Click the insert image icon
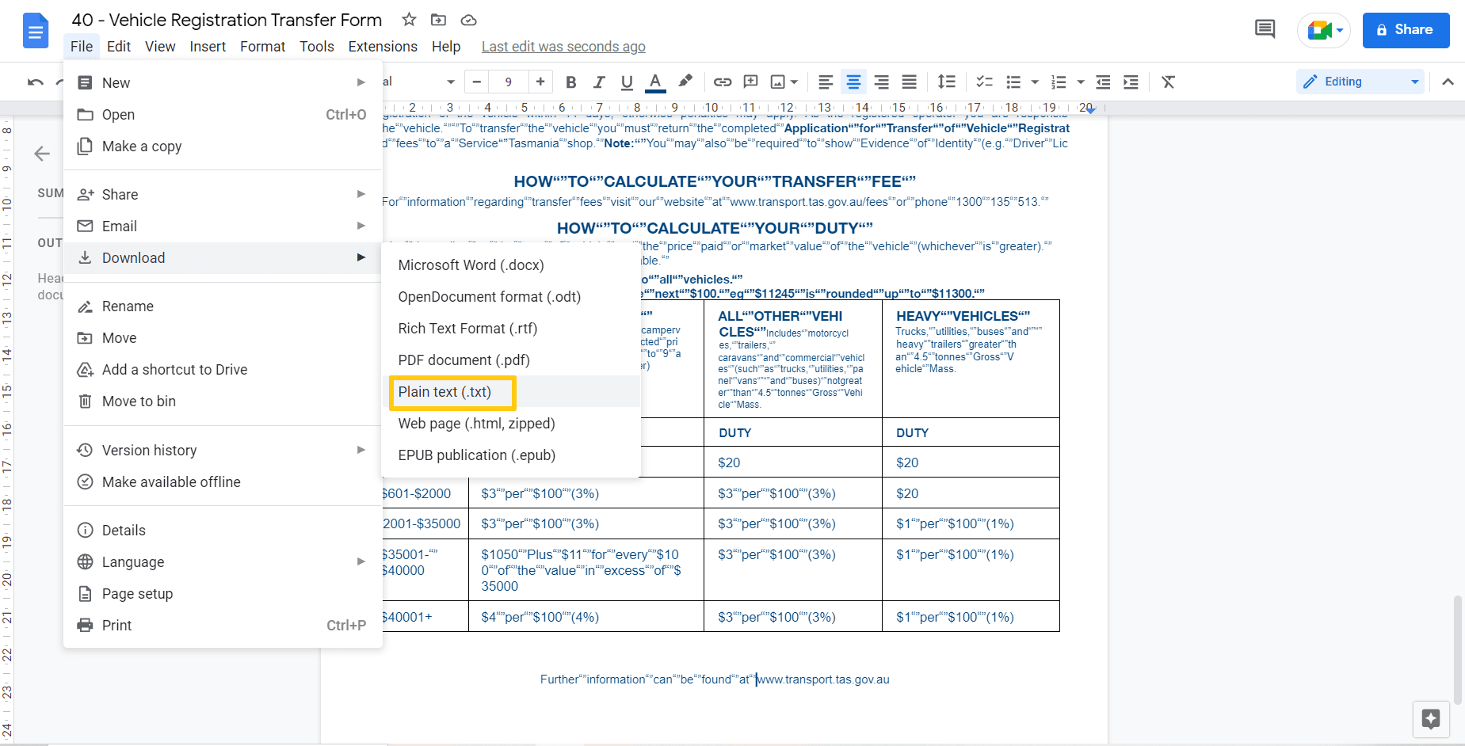 778,82
